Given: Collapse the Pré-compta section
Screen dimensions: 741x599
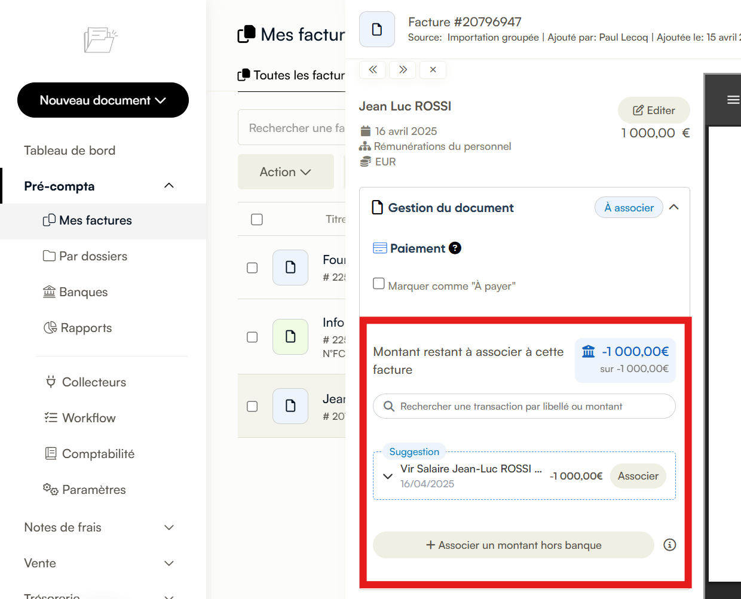Looking at the screenshot, I should pyautogui.click(x=169, y=186).
